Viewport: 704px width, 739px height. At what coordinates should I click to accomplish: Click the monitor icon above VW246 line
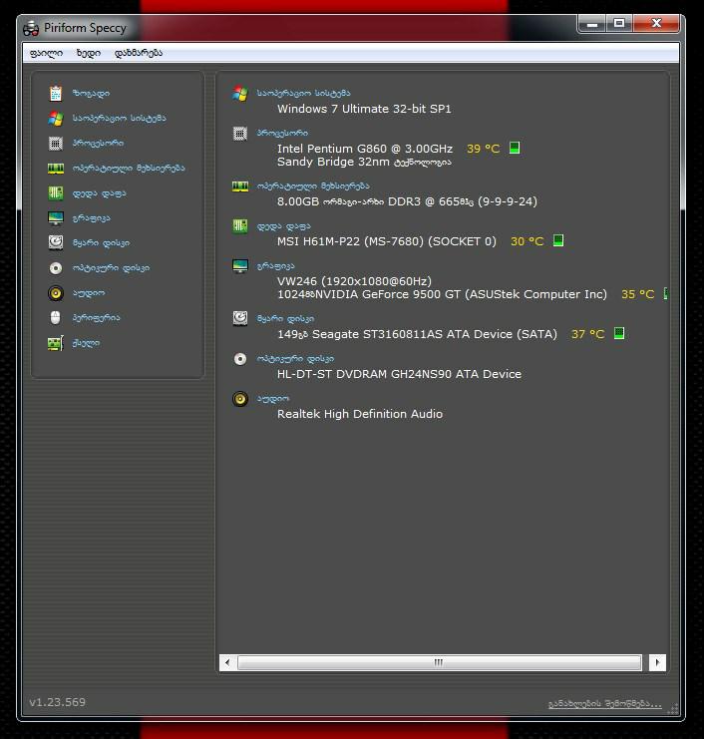240,266
